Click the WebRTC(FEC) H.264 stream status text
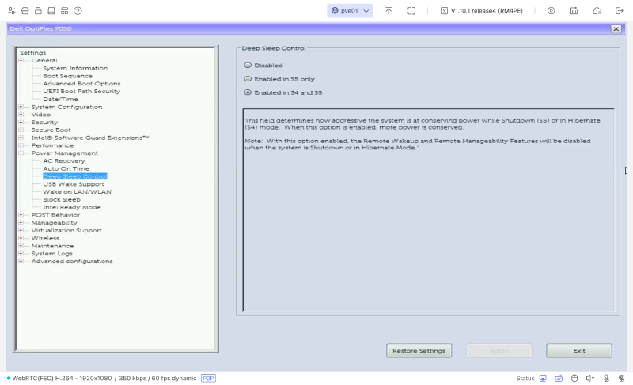 click(x=104, y=378)
